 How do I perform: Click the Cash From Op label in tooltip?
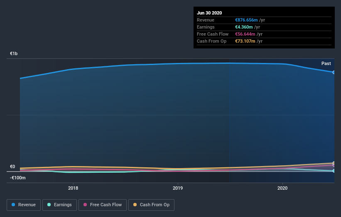211,41
